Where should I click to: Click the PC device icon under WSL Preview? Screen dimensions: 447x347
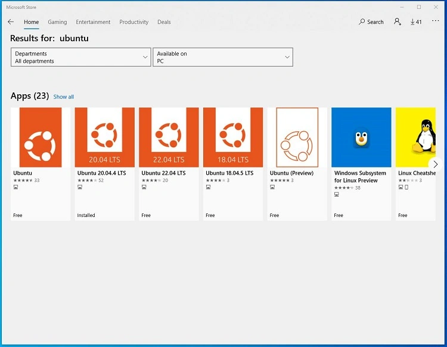[336, 194]
